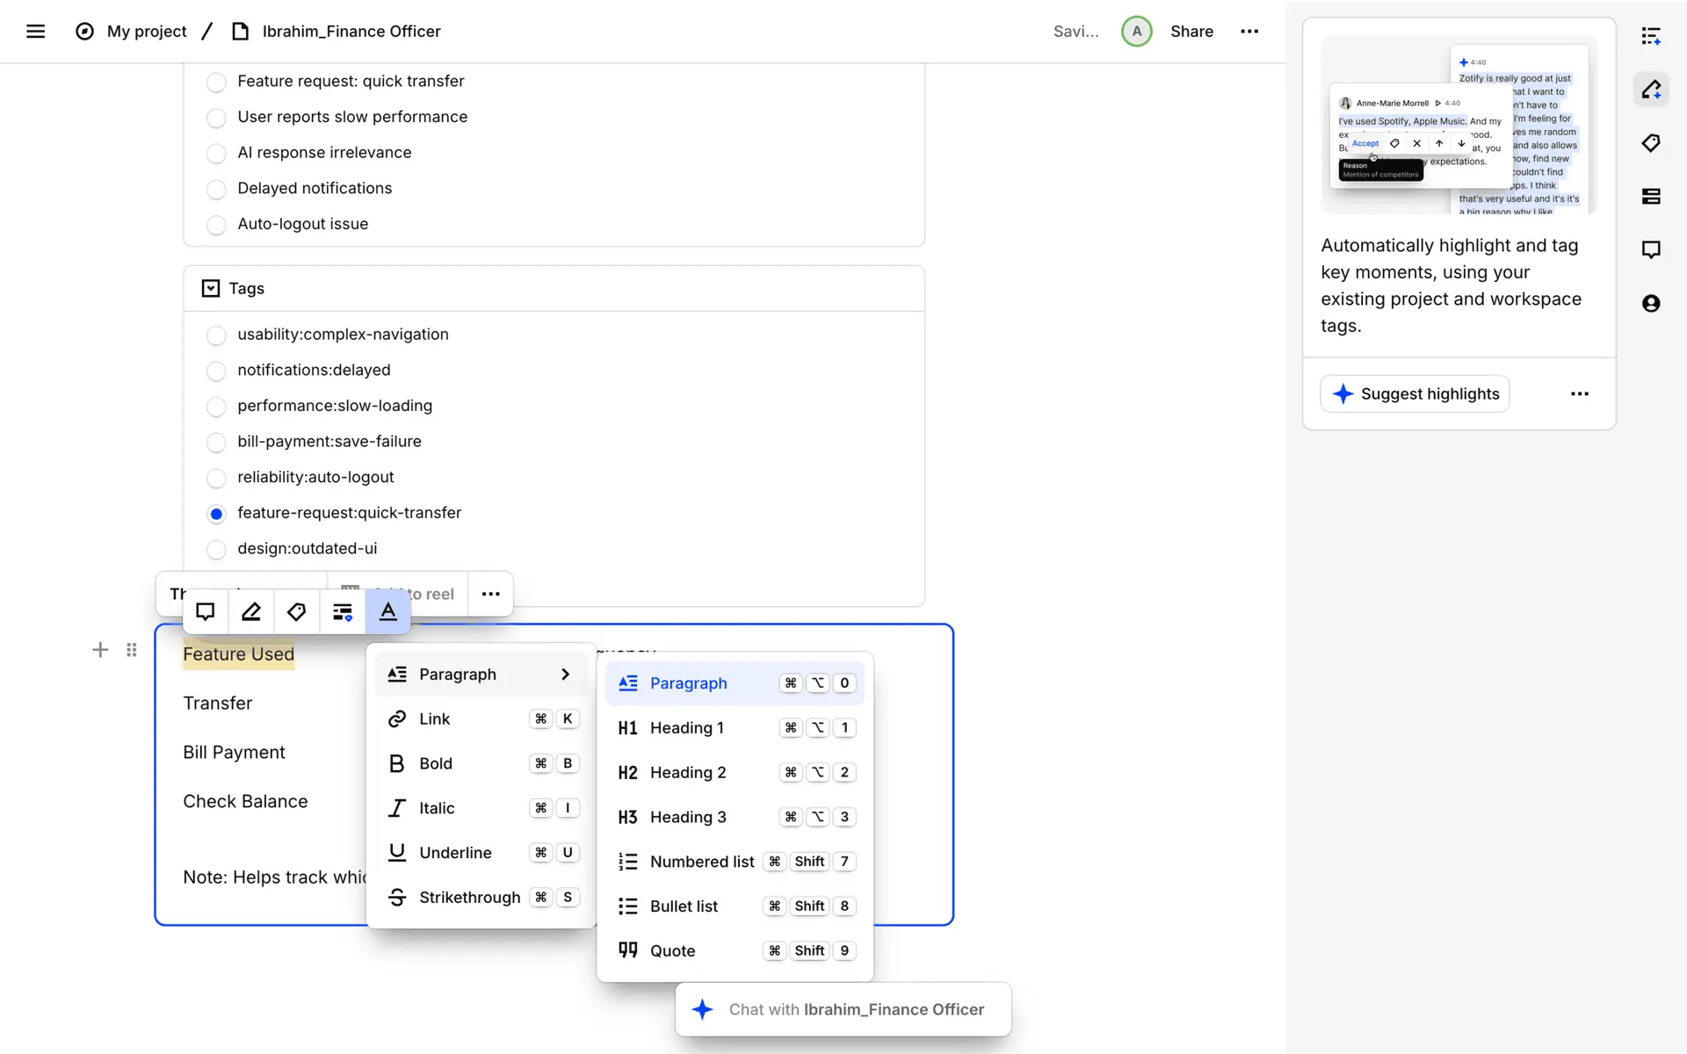
Task: Open the text formatting (A) tool
Action: pyautogui.click(x=387, y=612)
